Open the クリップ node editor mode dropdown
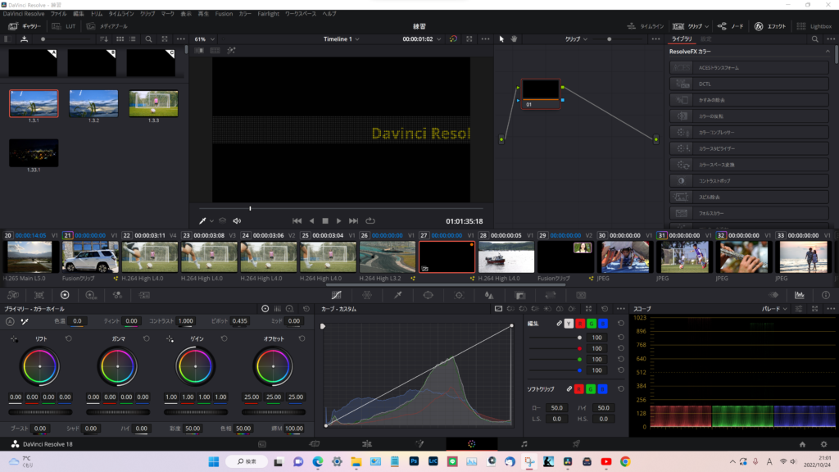 [576, 39]
